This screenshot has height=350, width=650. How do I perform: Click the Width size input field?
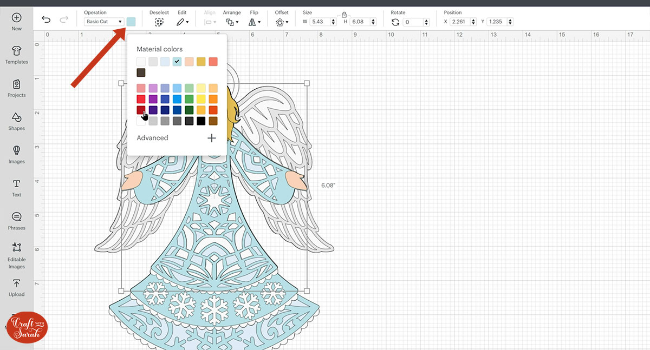click(320, 22)
